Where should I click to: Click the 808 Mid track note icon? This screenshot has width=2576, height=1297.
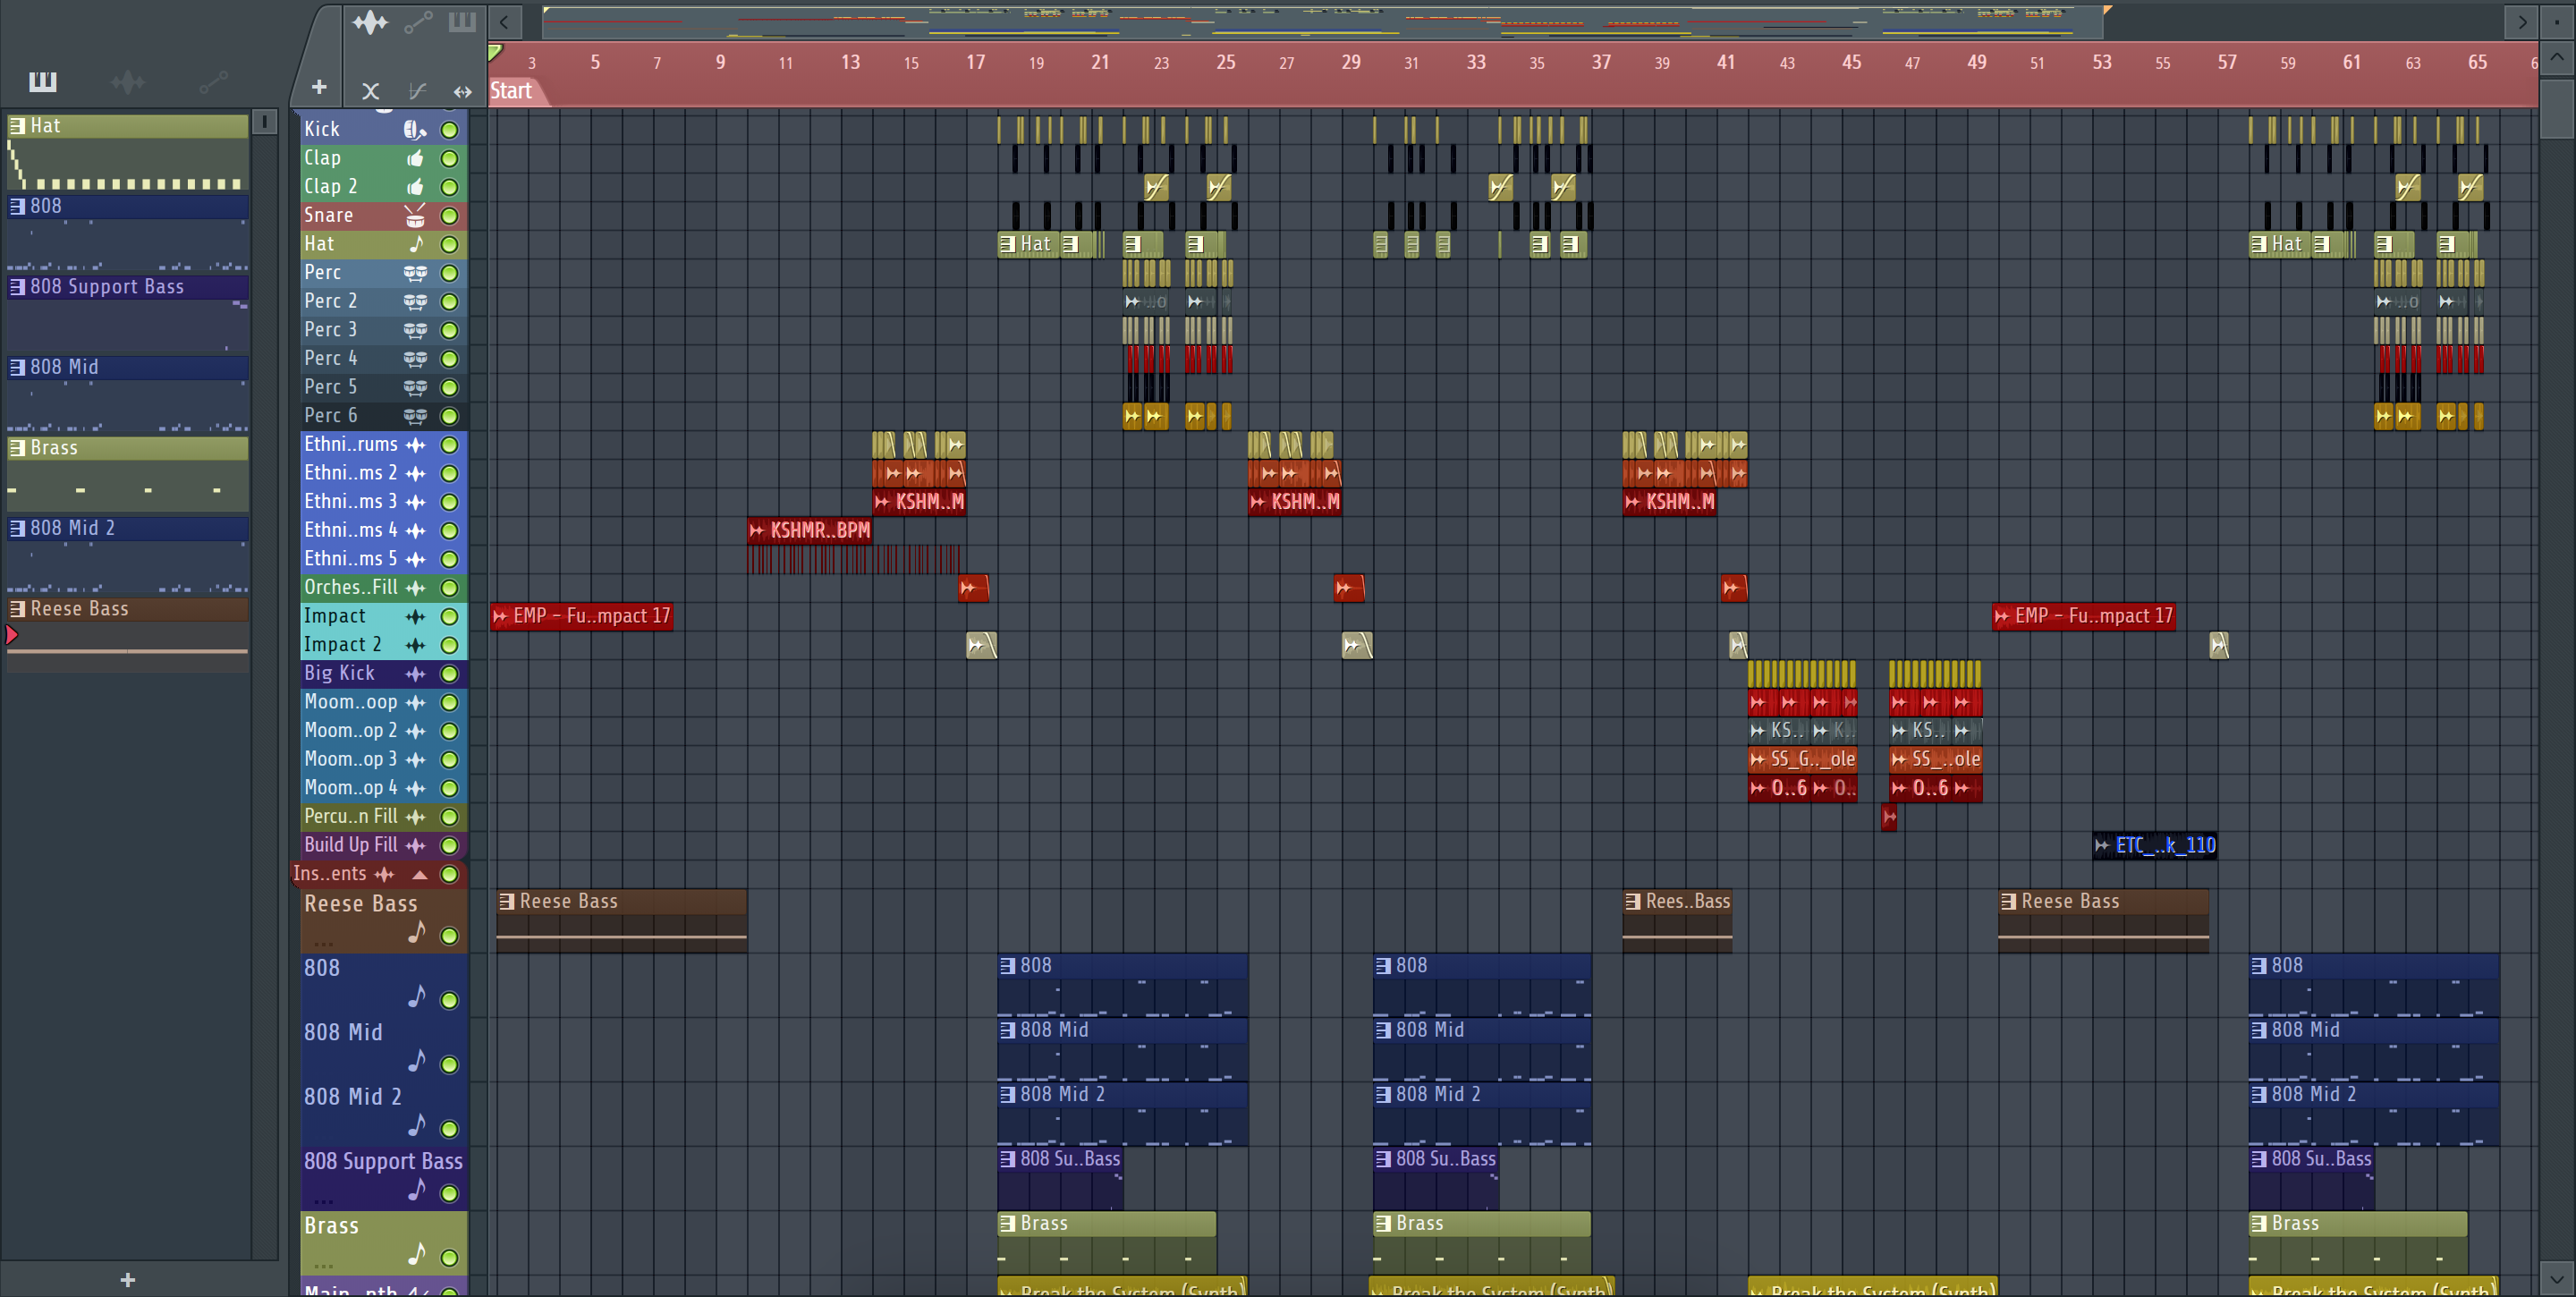pyautogui.click(x=416, y=1060)
